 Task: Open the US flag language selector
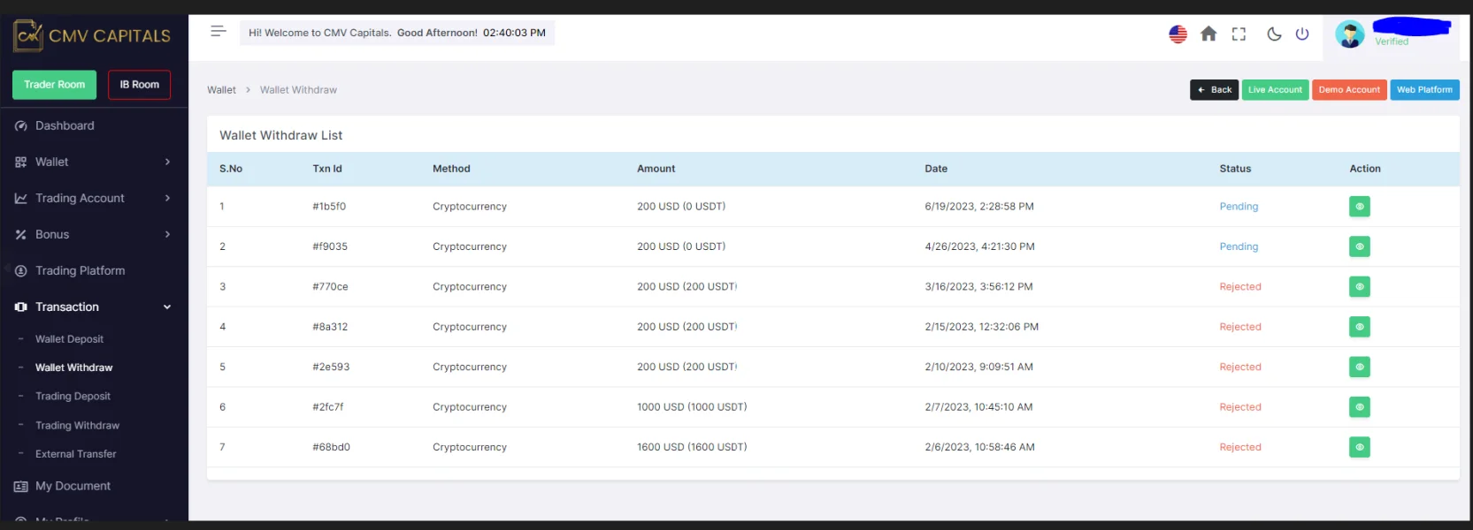point(1178,34)
